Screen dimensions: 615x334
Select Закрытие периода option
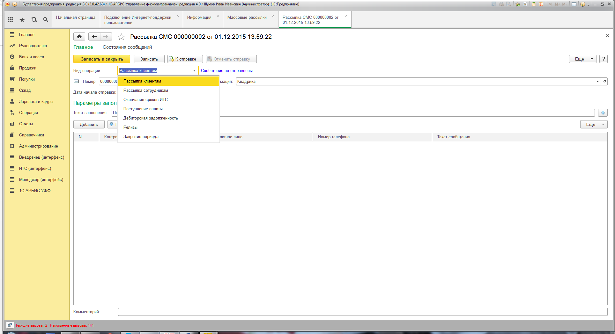point(168,137)
